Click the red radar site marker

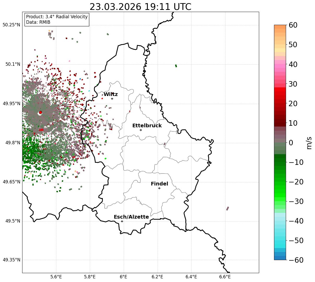coord(40,112)
